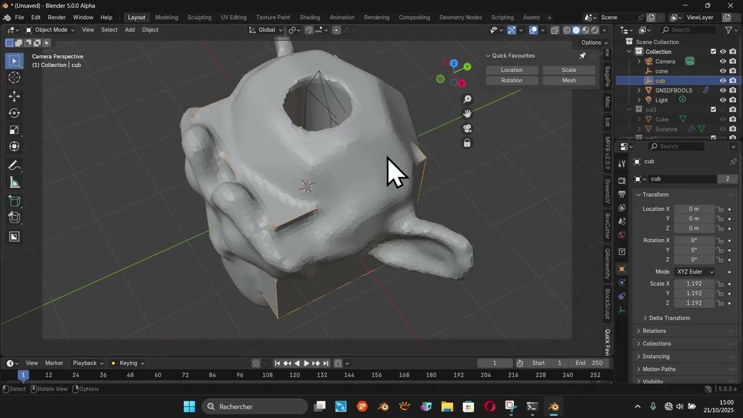
Task: Open the outliner filter dropdown
Action: (731, 30)
